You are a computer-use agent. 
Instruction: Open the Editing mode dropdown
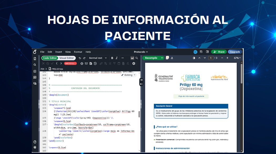click(x=128, y=75)
